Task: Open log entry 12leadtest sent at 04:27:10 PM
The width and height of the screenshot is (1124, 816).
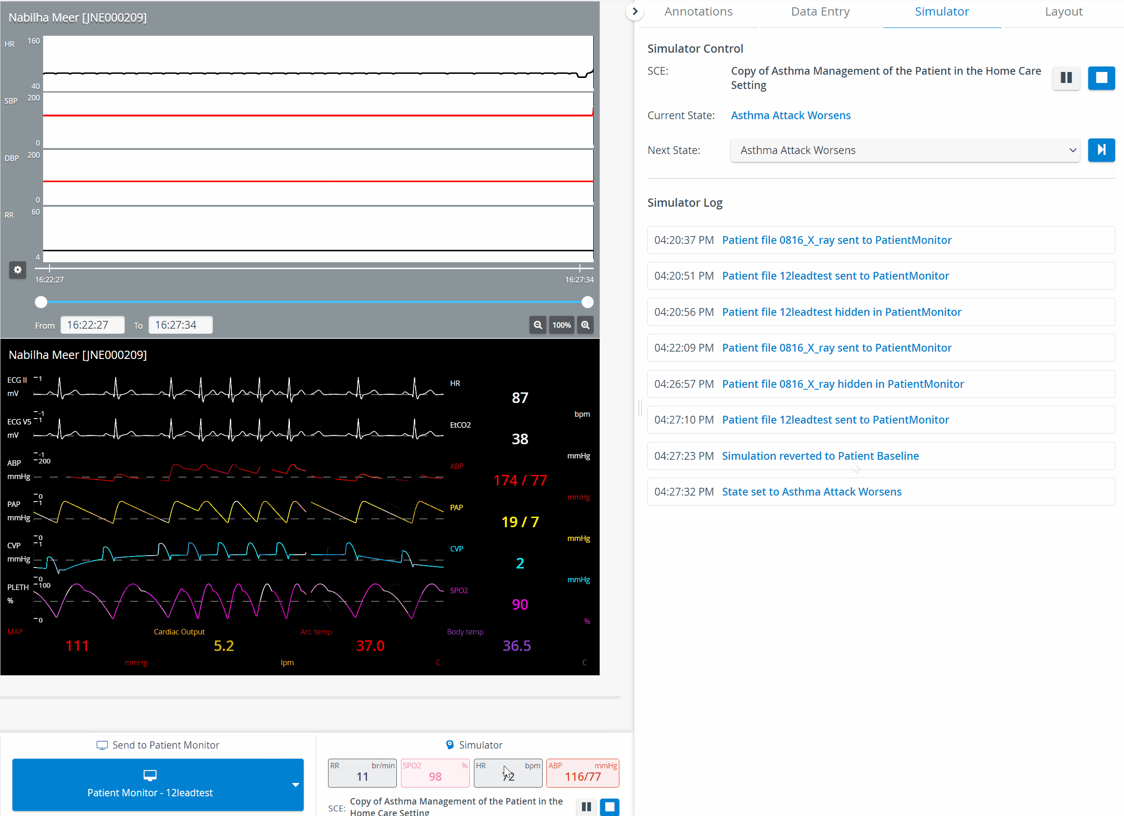Action: click(x=881, y=420)
